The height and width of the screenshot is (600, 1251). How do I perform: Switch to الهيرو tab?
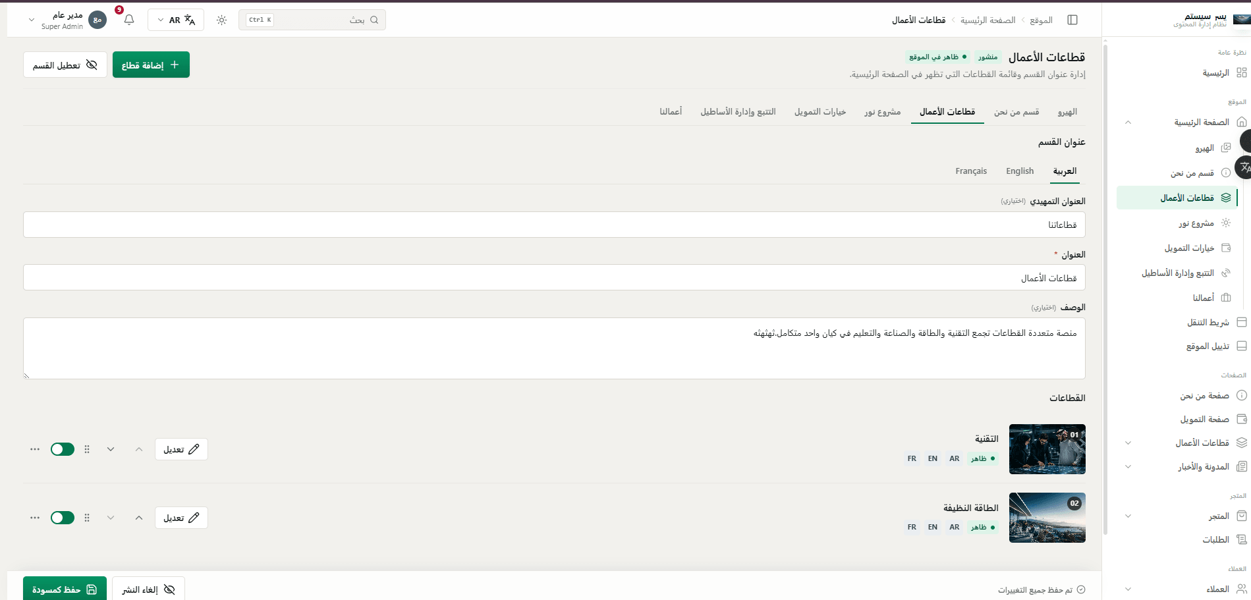click(1067, 112)
